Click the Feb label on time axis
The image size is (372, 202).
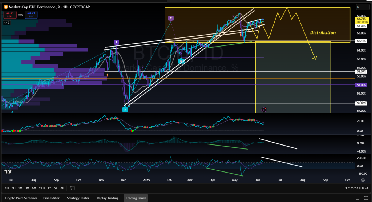coord(169,180)
